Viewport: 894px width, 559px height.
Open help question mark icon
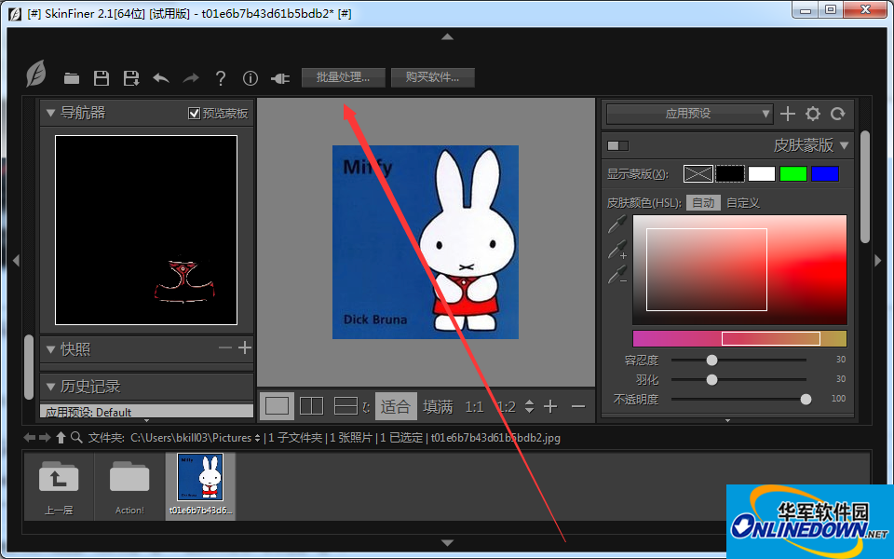(x=221, y=78)
